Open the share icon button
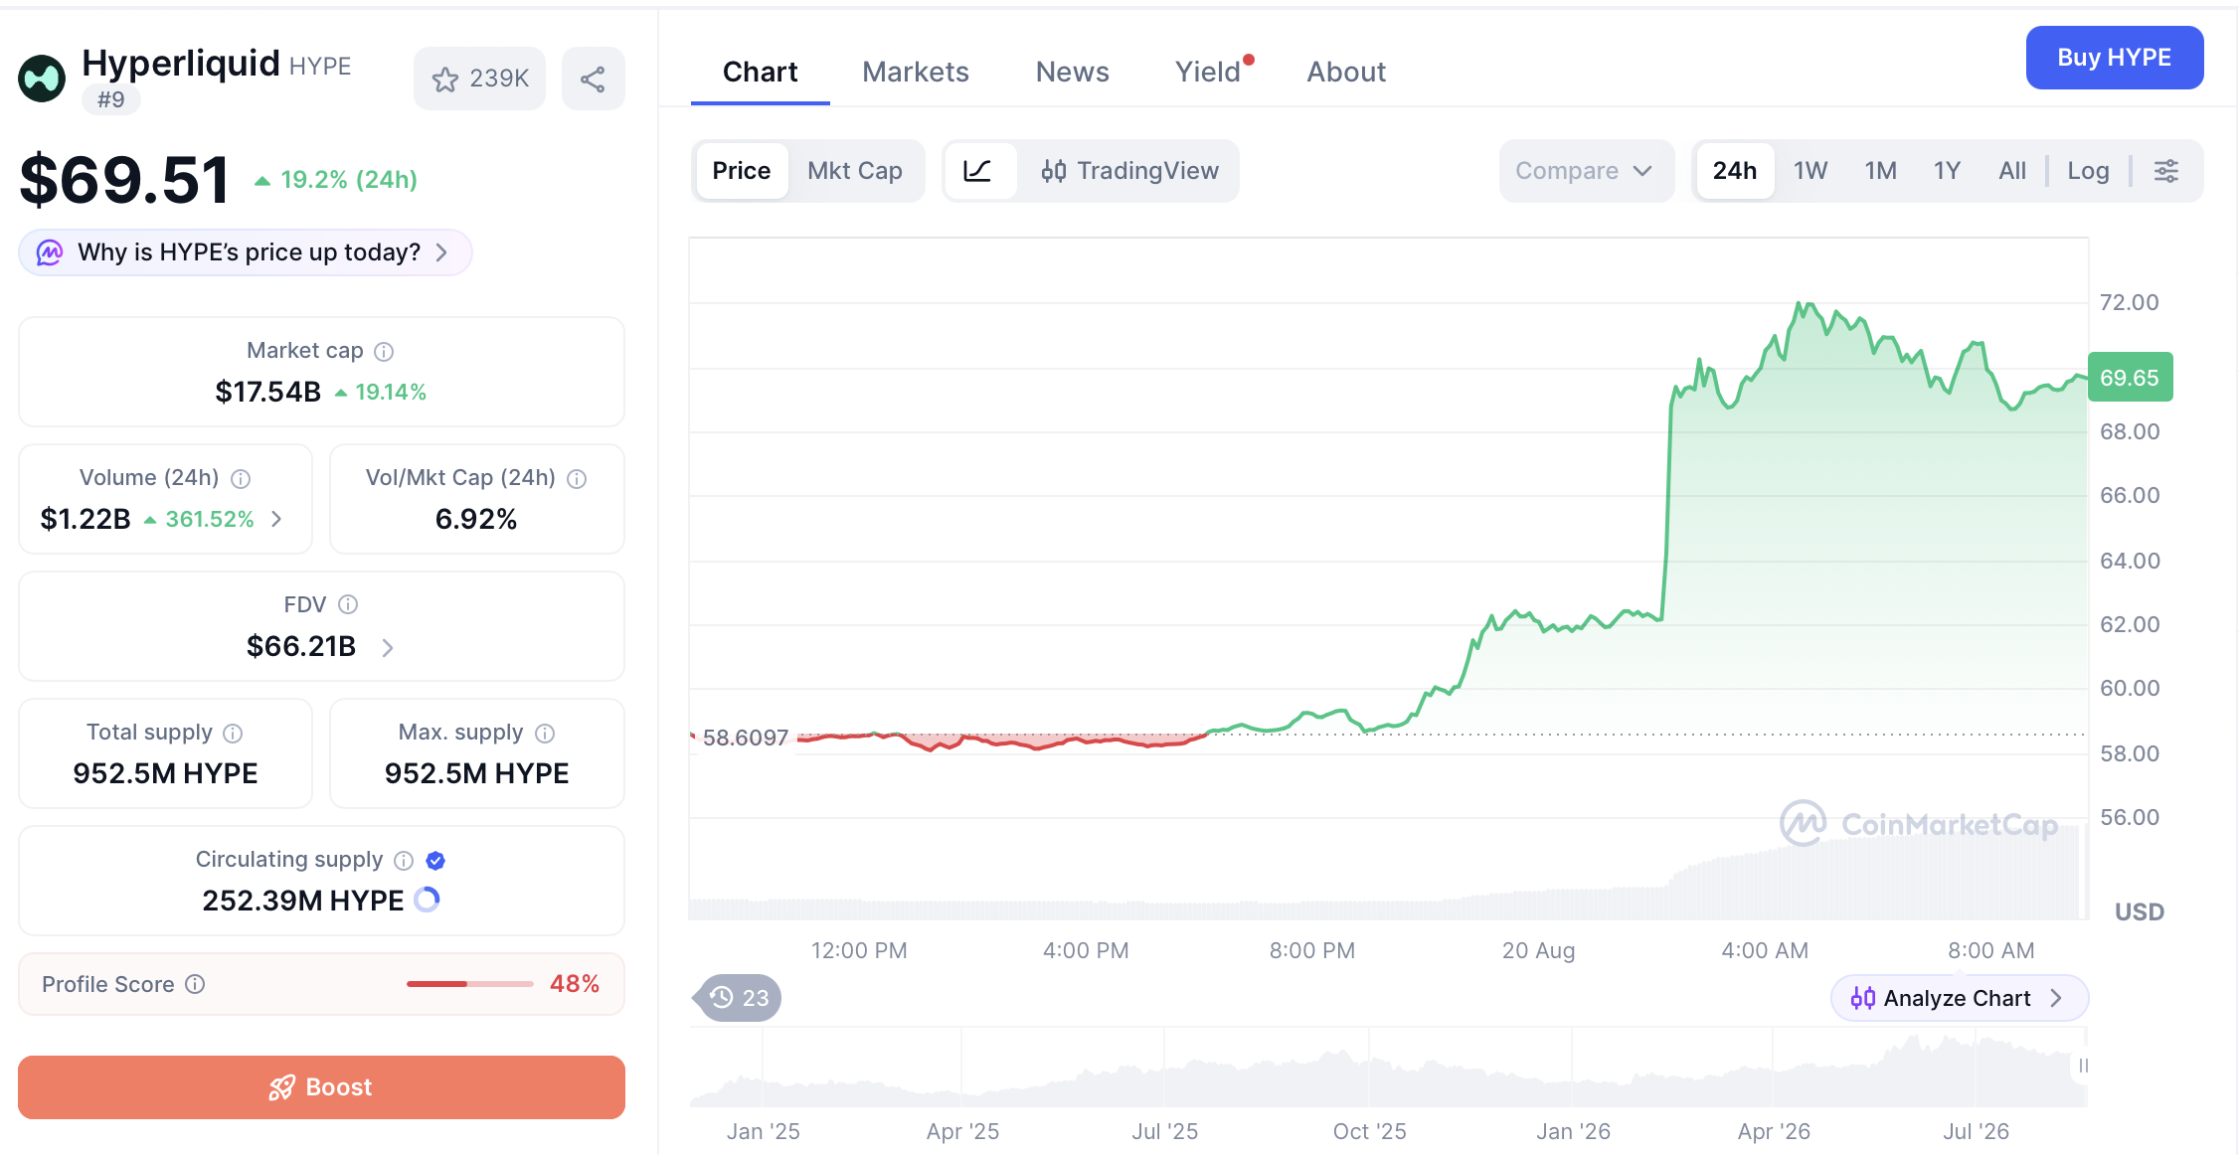Image resolution: width=2239 pixels, height=1155 pixels. coord(593,79)
